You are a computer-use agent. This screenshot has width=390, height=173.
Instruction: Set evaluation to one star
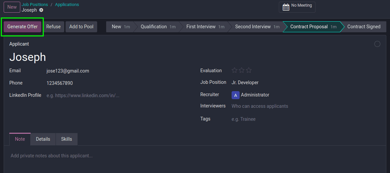tap(234, 71)
